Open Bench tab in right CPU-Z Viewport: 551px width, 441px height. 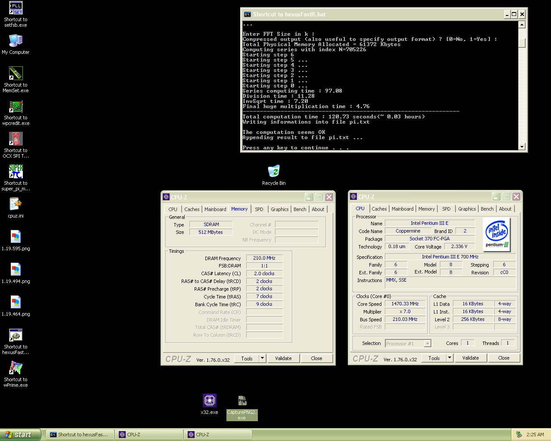point(487,209)
